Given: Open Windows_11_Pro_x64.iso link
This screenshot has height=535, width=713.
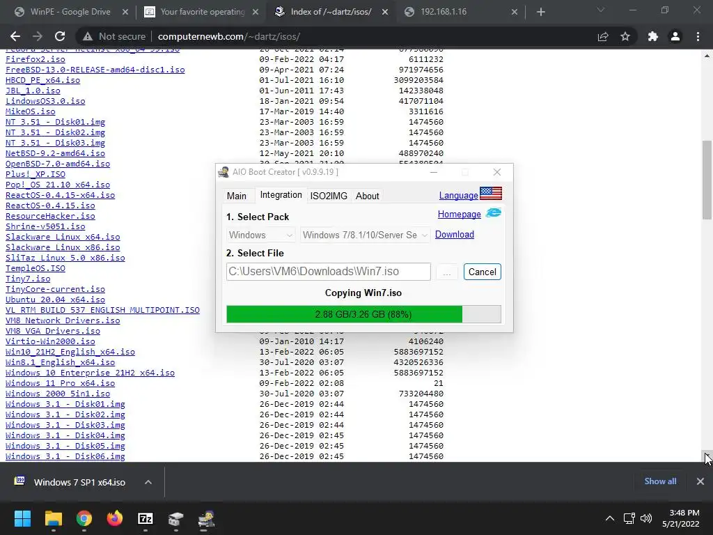Looking at the screenshot, I should coord(60,384).
